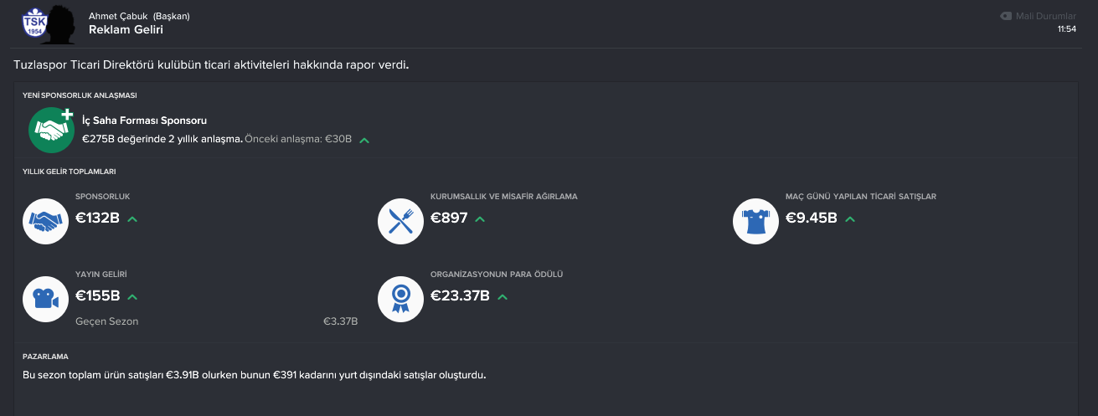The height and width of the screenshot is (416, 1098).
Task: Click the Reklam Geliri message subject
Action: point(126,30)
